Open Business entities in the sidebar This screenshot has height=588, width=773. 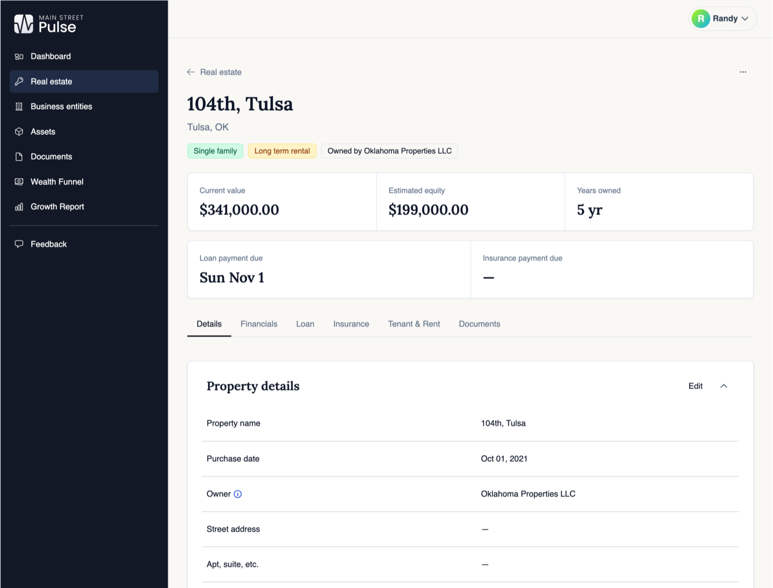(84, 107)
